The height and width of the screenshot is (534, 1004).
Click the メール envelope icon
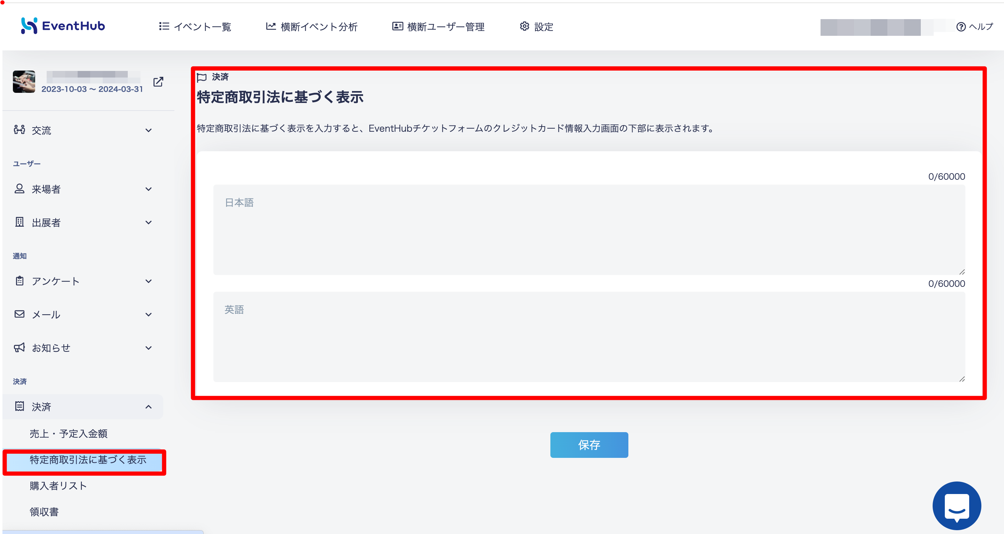coord(19,314)
